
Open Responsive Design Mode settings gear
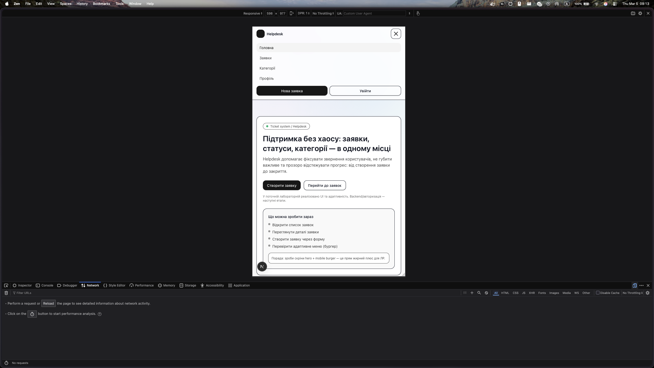640,13
